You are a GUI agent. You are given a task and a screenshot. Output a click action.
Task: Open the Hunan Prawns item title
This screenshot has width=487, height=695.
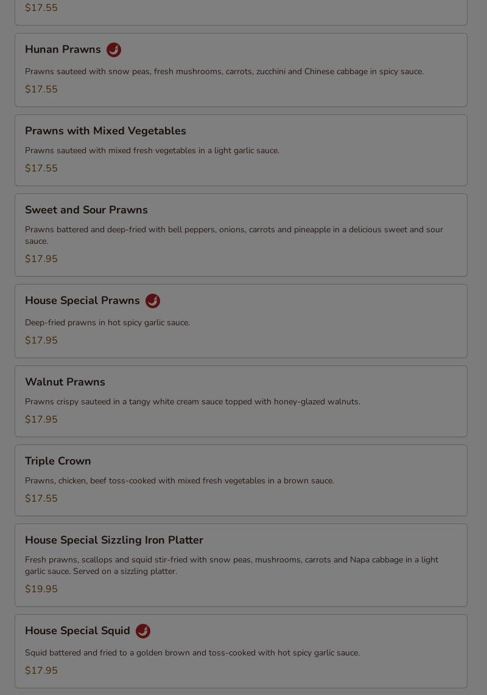[x=63, y=50]
